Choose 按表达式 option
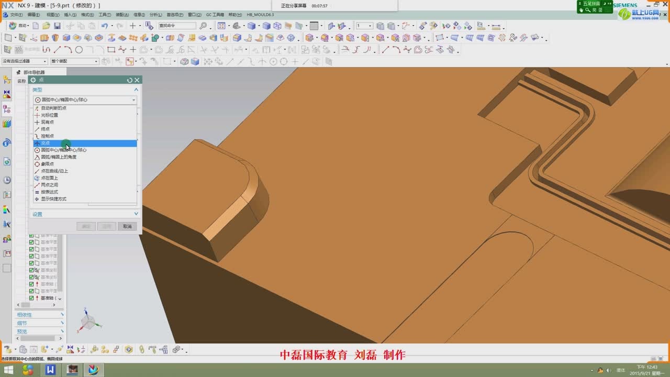The height and width of the screenshot is (377, 670). tap(85, 192)
